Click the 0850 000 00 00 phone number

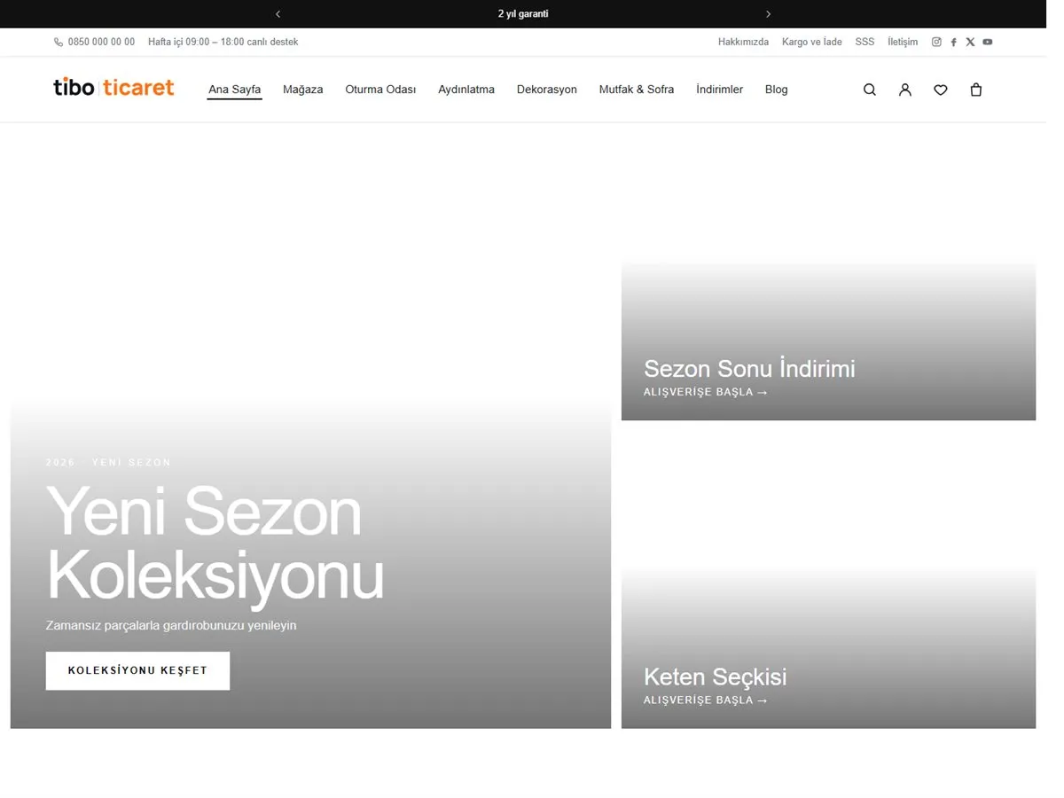(101, 42)
